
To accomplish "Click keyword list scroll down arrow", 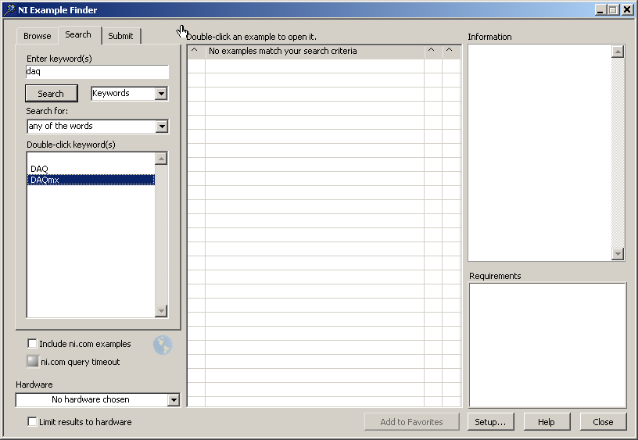I will coord(162,311).
